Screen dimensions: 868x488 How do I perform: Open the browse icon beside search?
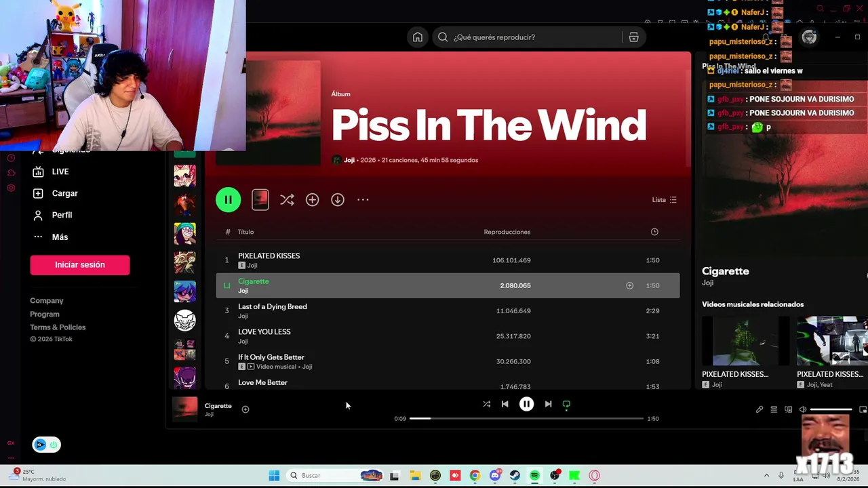click(633, 37)
